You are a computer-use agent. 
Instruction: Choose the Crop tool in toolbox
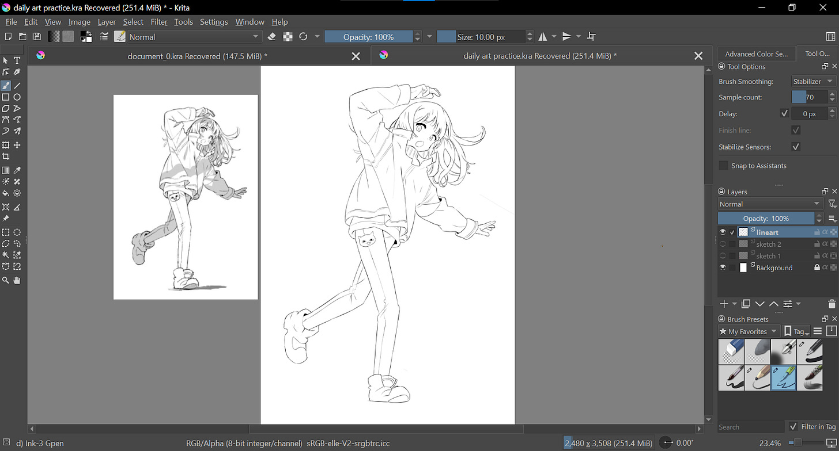(6, 156)
